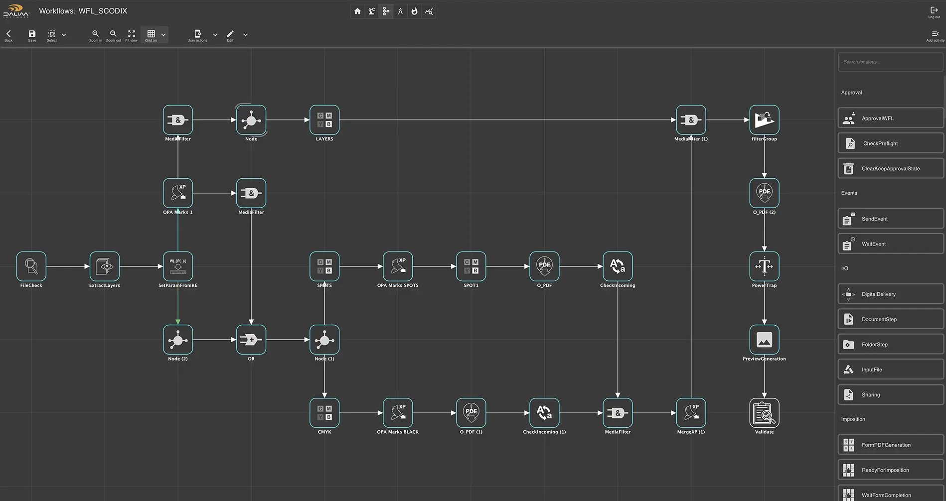Open the Select tool dropdown arrow

coord(63,35)
